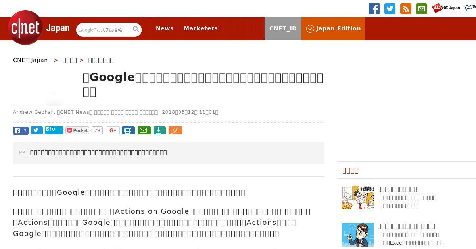Open sidebar thumbnail with angry man cartoon
The height and width of the screenshot is (249, 476).
coord(358,198)
